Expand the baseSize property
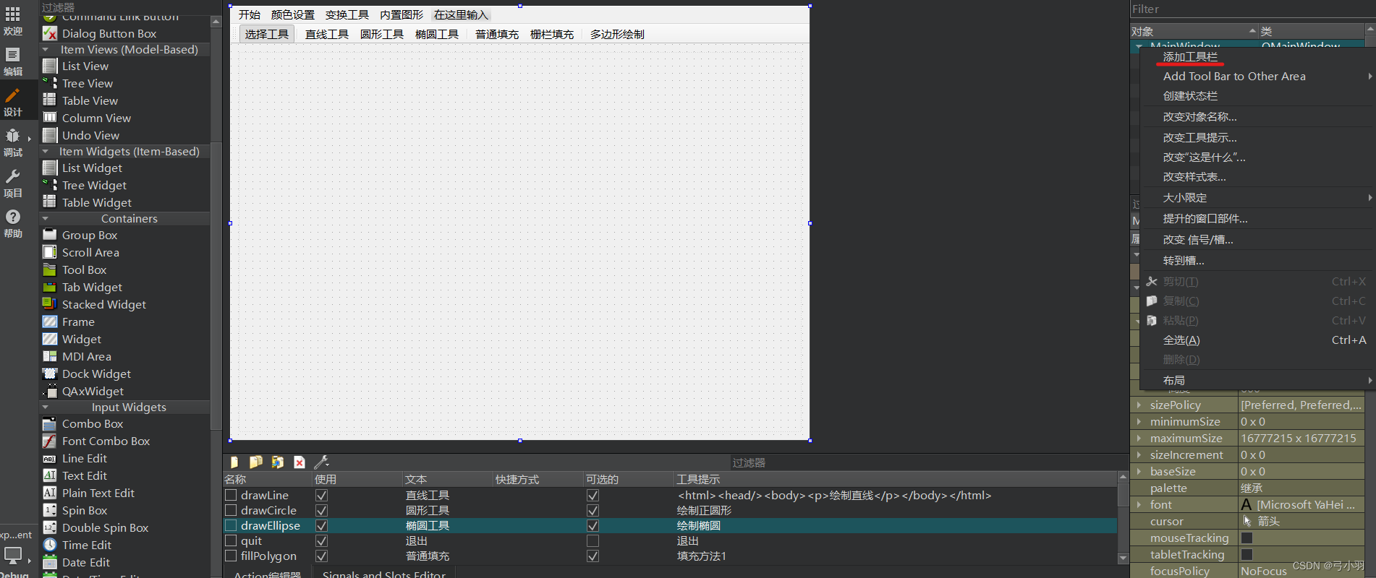Image resolution: width=1376 pixels, height=578 pixels. [1139, 471]
